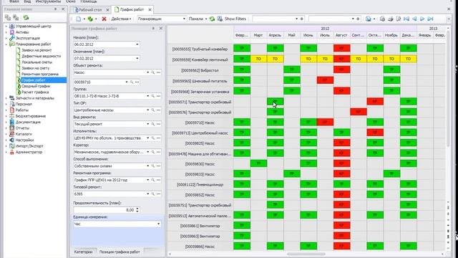The height and width of the screenshot is (258, 458).
Task: Click row label [00059713] Центробежный насос
Action: [200, 133]
